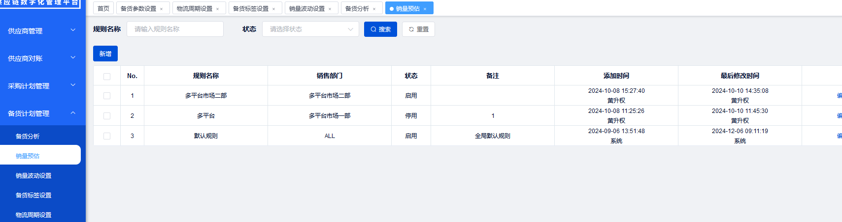Expand the 采购计划管理 sidebar menu
The height and width of the screenshot is (222, 842).
(x=43, y=85)
